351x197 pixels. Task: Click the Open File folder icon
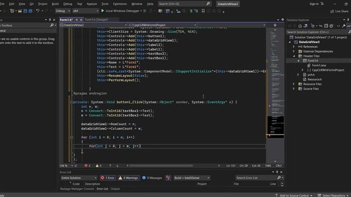[20, 11]
